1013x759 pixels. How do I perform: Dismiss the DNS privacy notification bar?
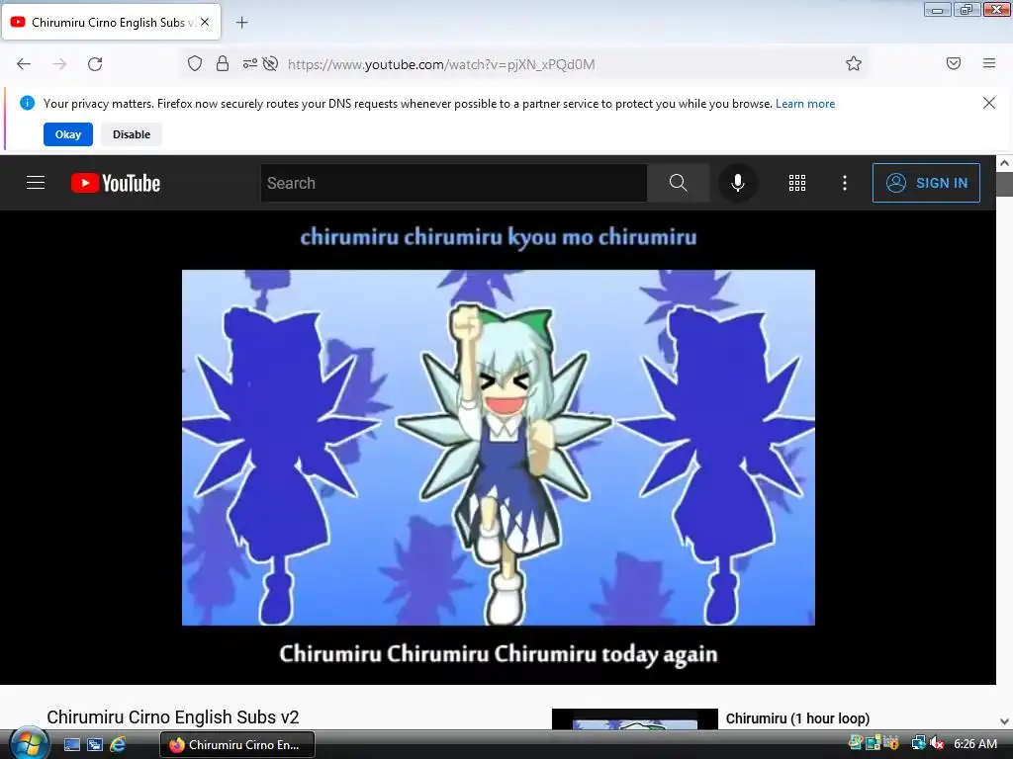[x=988, y=103]
